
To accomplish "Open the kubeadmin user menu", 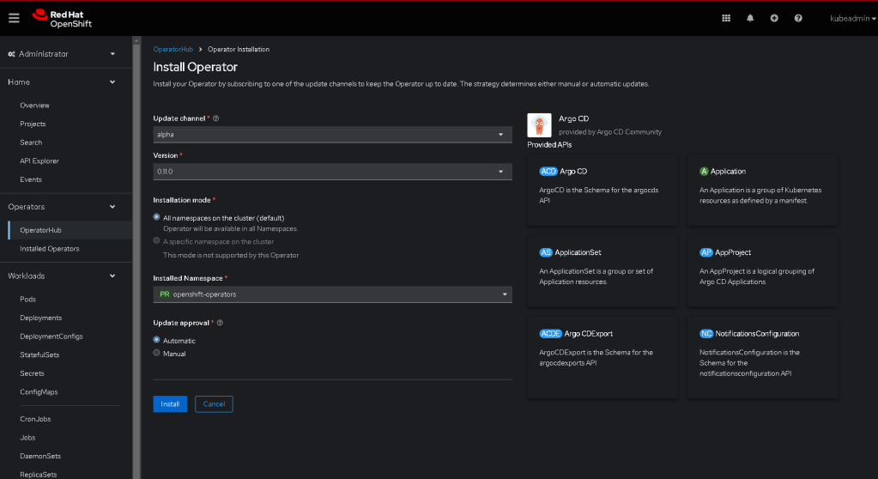I will [x=853, y=18].
